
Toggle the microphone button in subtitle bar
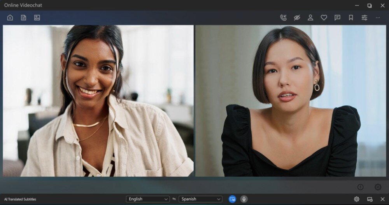[244, 199]
